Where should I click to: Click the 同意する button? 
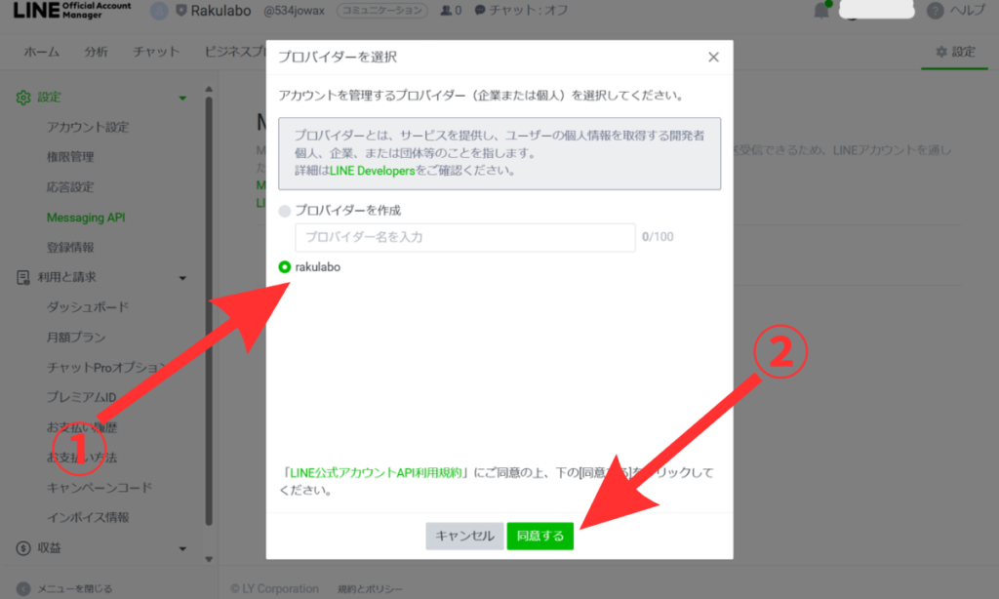[540, 536]
